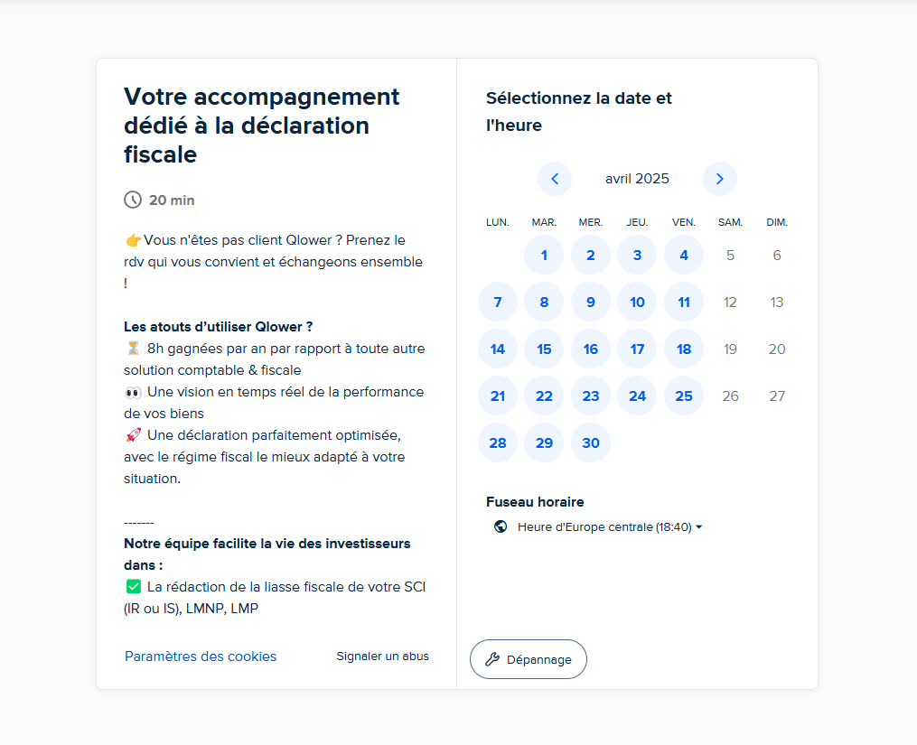Pick Monday April 28
This screenshot has width=917, height=745.
tap(498, 442)
